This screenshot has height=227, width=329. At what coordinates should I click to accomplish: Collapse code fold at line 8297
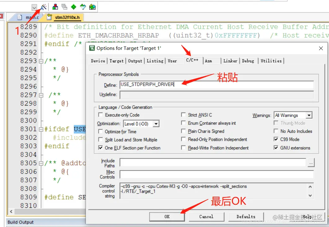(41, 95)
